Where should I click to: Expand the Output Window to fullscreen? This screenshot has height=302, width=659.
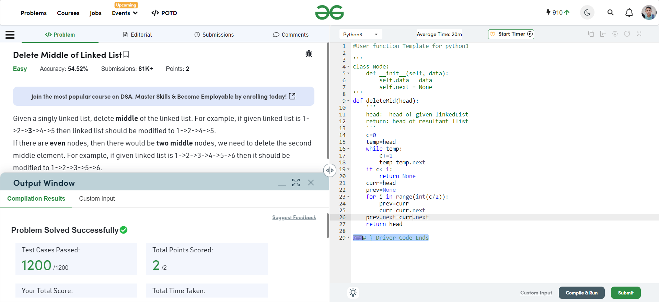point(296,183)
